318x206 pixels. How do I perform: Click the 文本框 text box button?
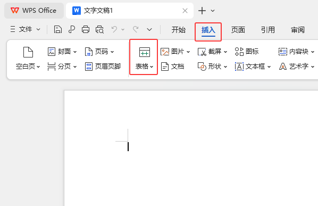[x=250, y=67]
